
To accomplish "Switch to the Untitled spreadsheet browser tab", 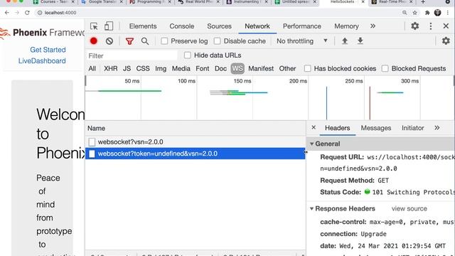I will click(296, 2).
